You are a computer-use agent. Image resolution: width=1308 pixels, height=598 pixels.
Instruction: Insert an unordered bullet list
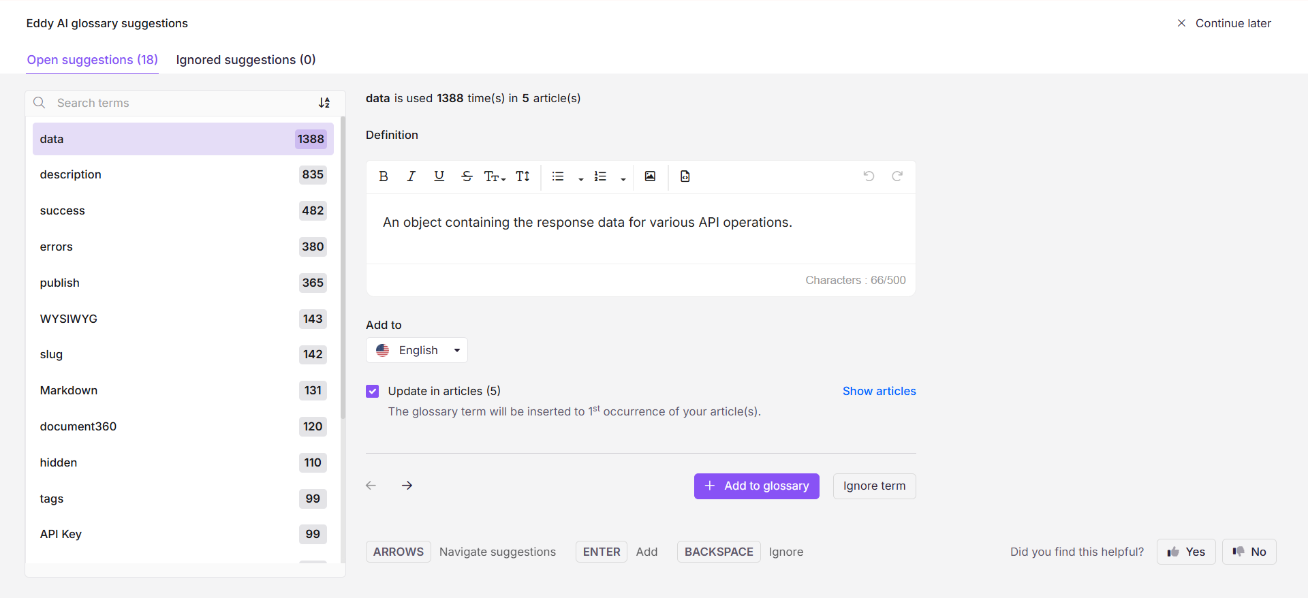tap(558, 176)
